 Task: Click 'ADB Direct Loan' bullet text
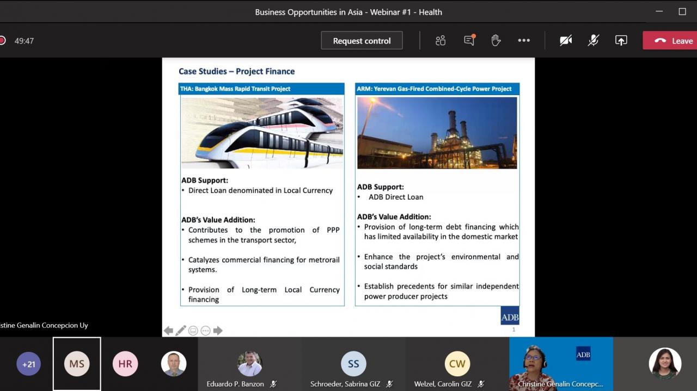click(396, 197)
